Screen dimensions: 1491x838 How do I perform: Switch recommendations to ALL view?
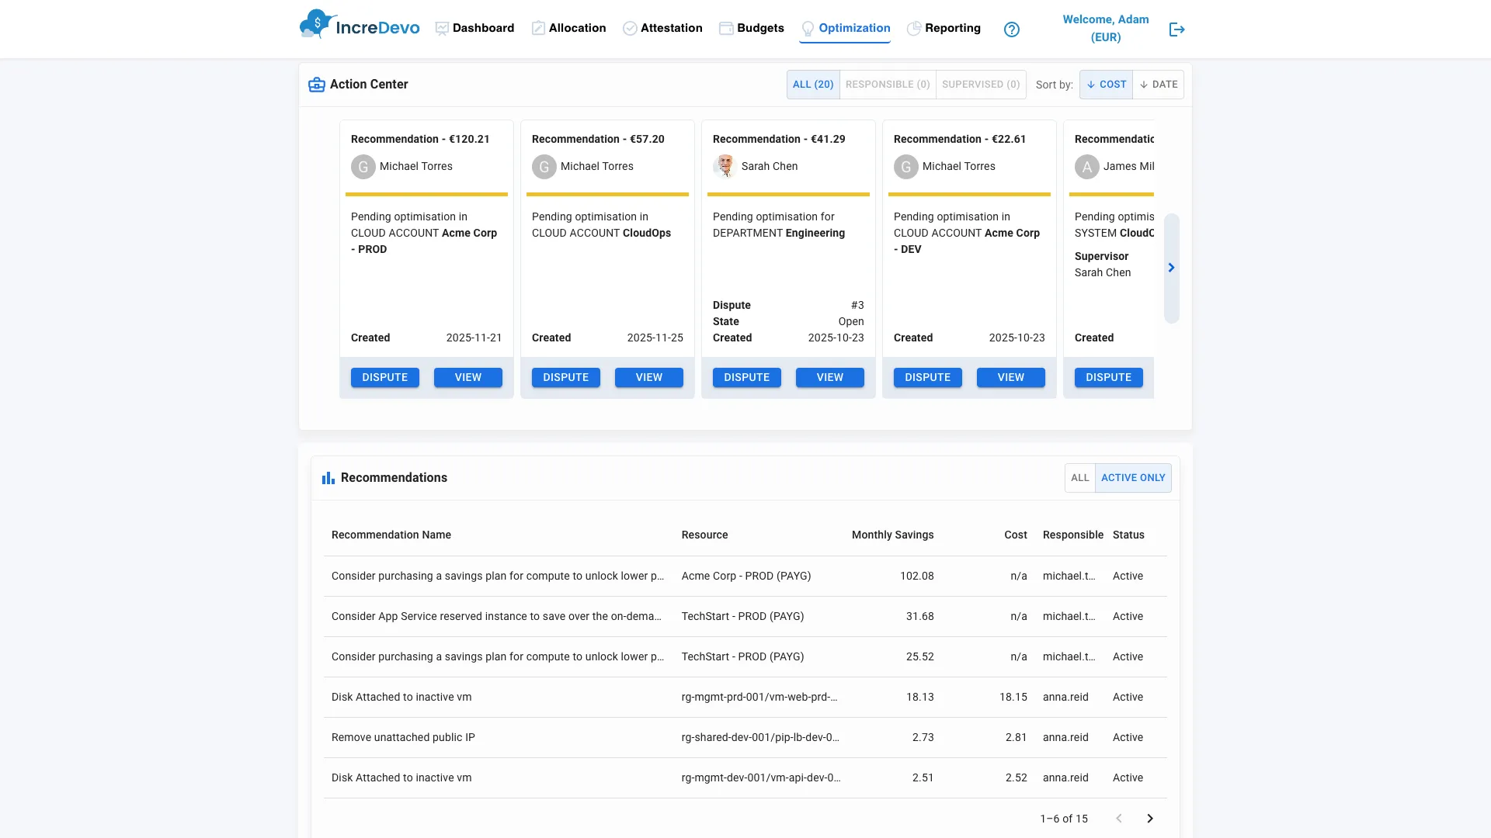pyautogui.click(x=1079, y=477)
